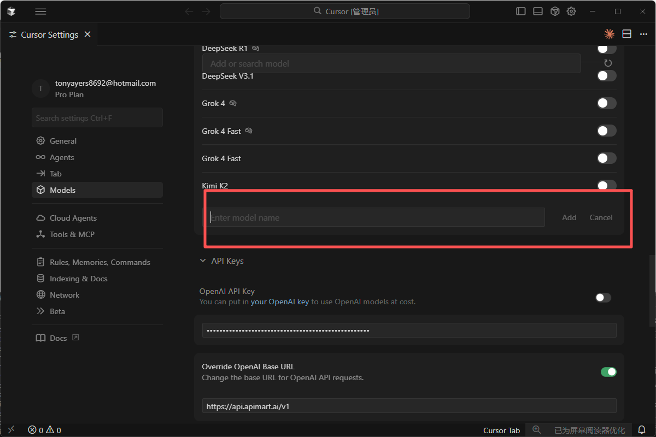Open the hamburger application menu
Viewport: 656px width, 437px height.
40,11
